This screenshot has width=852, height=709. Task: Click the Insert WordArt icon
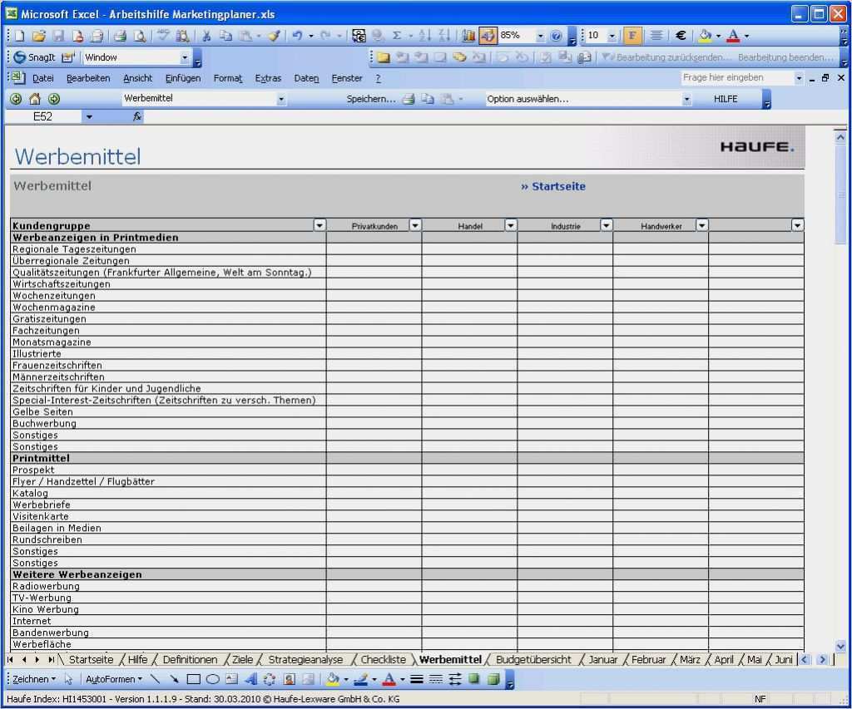(250, 679)
